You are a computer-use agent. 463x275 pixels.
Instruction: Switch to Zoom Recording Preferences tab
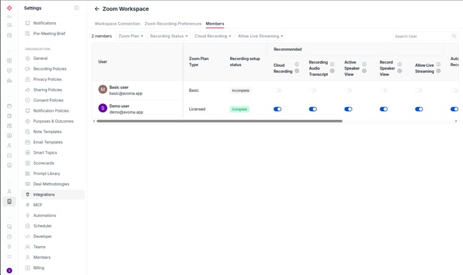pyautogui.click(x=173, y=23)
